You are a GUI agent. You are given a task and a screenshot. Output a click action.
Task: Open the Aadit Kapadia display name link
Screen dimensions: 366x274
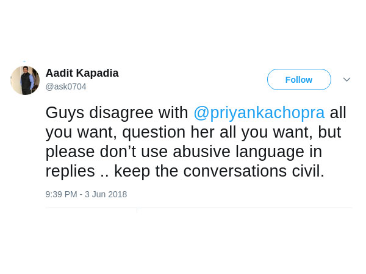82,73
